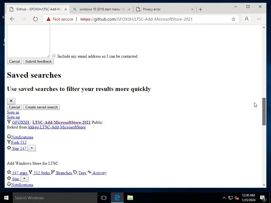Click the Fork 512 link
271x203 pixels.
pos(19,142)
